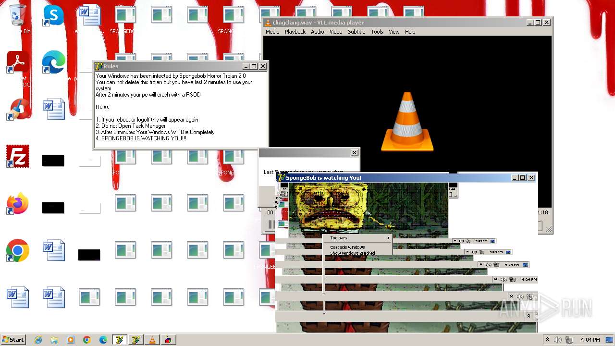Image resolution: width=615 pixels, height=346 pixels.
Task: Click the VLC total time 1:18 label
Action: (x=542, y=212)
